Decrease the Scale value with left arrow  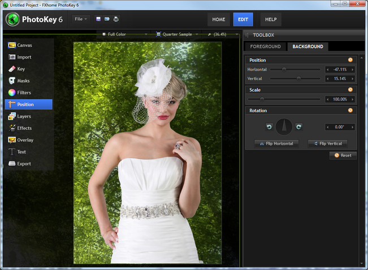pyautogui.click(x=328, y=99)
